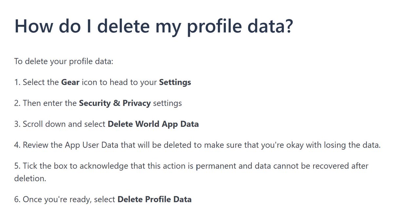Viewport: 393px width, 216px height.
Task: Click the number "2." beginning the second step
Action: pyautogui.click(x=18, y=104)
